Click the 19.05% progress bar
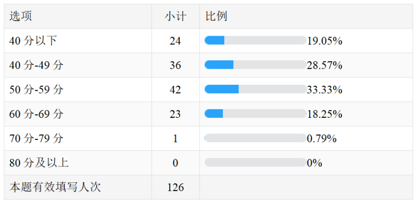417x204 pixels. (255, 41)
